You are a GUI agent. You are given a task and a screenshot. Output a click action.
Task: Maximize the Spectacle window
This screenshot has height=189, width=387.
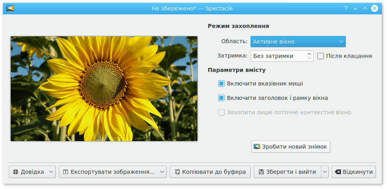(x=365, y=8)
